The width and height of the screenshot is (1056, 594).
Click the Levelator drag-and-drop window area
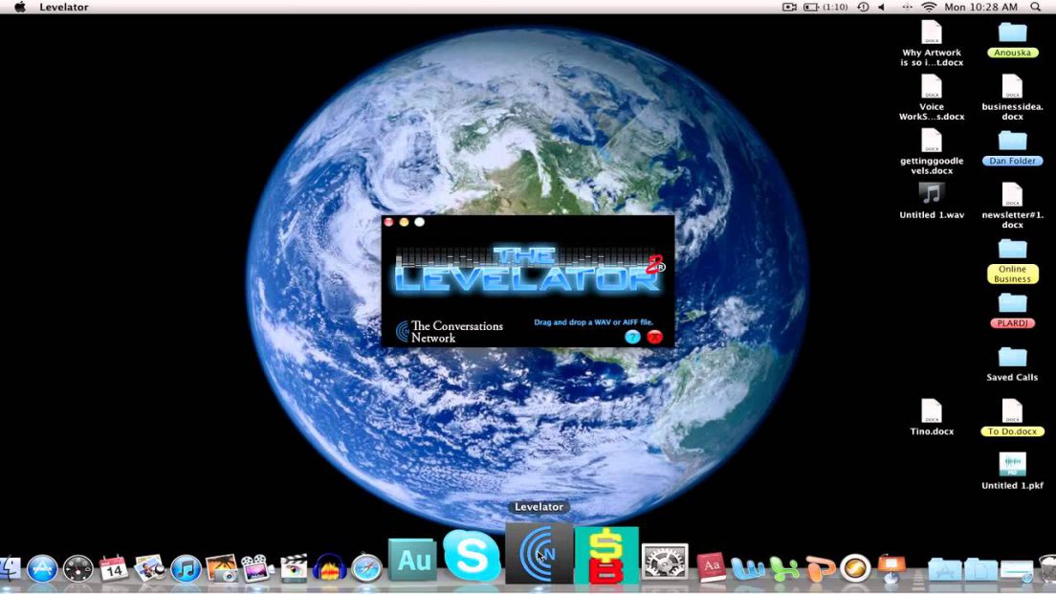pyautogui.click(x=528, y=281)
